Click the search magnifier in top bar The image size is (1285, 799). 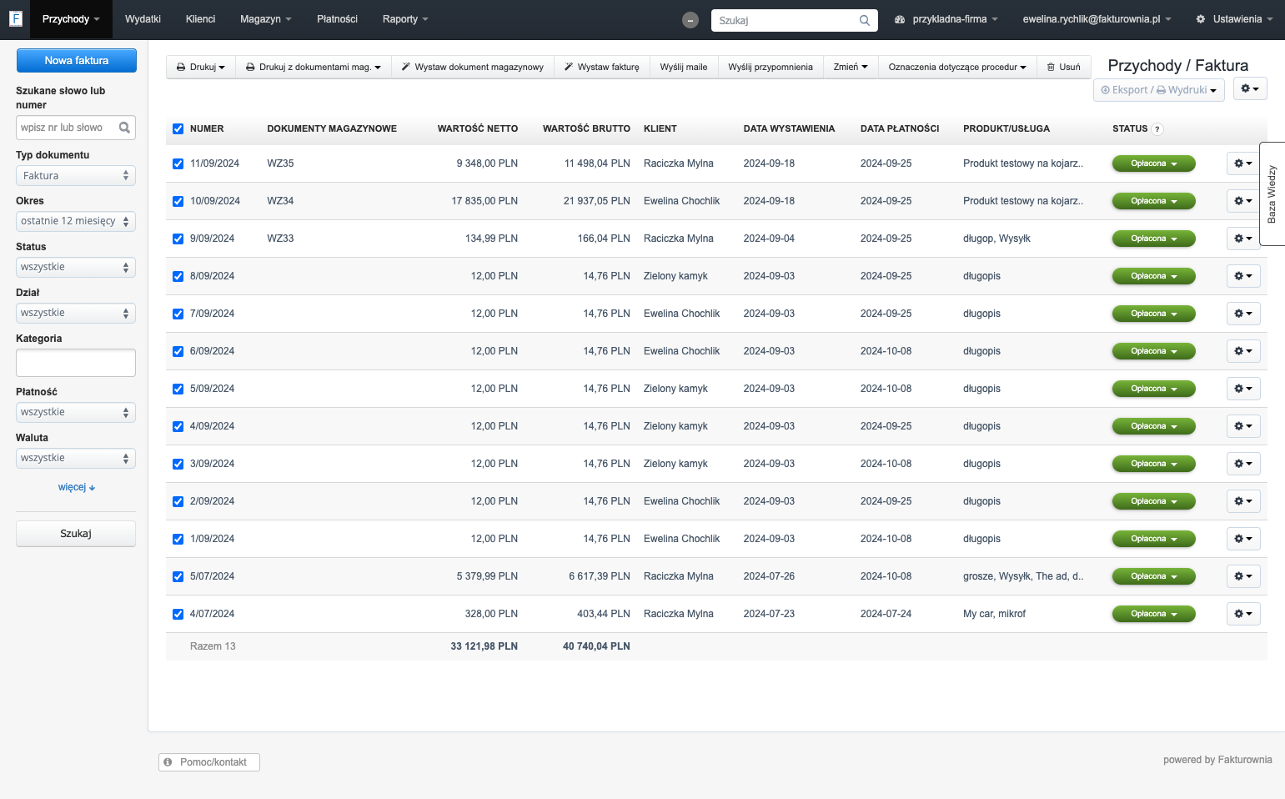click(865, 20)
